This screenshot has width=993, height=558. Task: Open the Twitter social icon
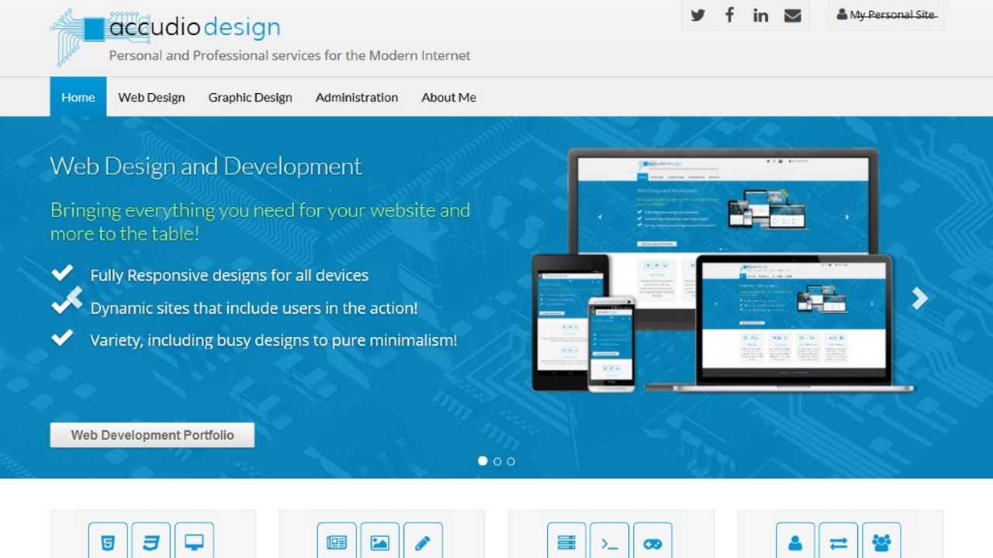tap(697, 15)
